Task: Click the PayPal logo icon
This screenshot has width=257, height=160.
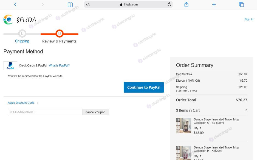Action: click(10, 66)
